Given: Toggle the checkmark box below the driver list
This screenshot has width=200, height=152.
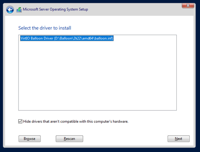Looking at the screenshot, I should click(20, 121).
